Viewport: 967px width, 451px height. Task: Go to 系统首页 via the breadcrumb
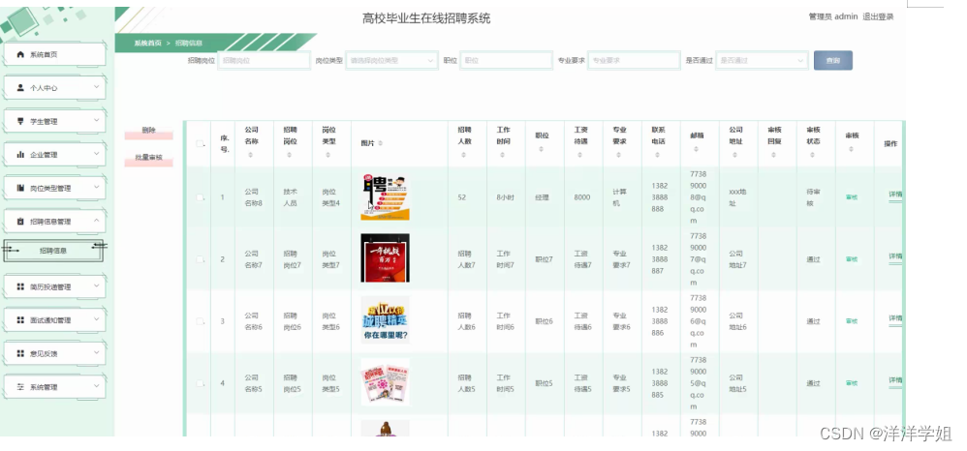[x=148, y=44]
